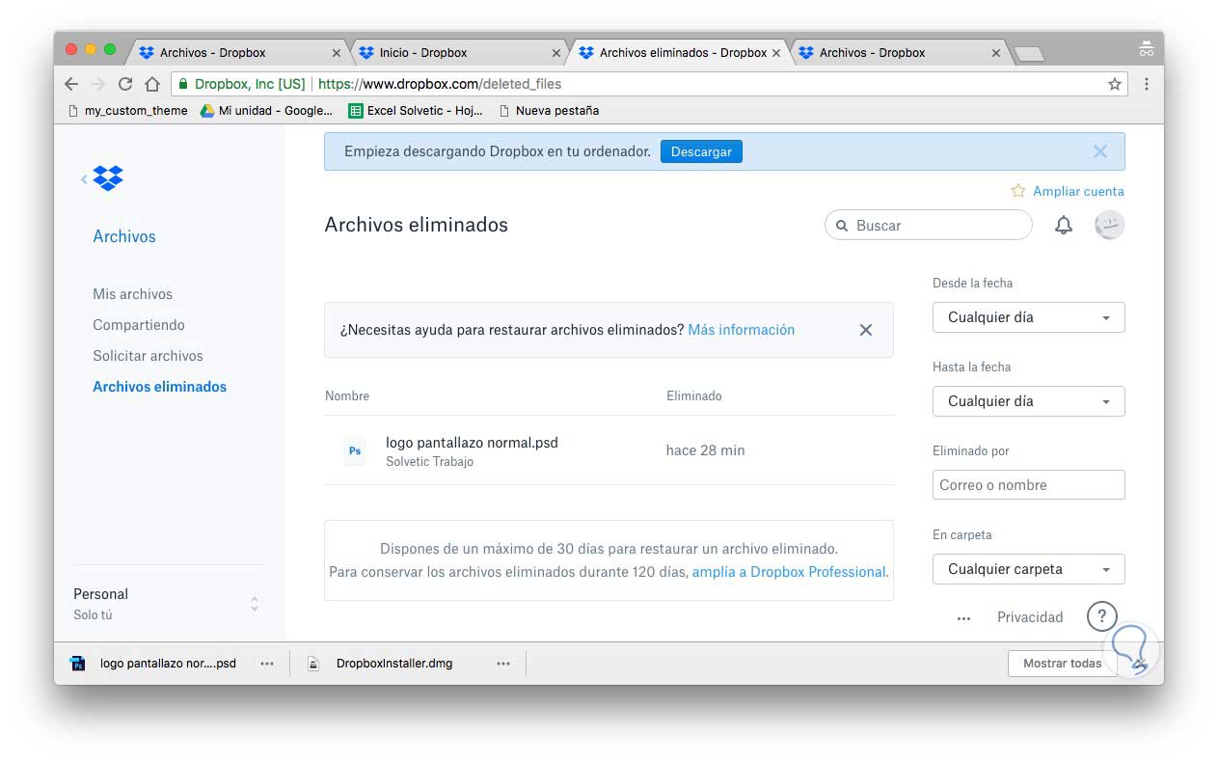Image resolution: width=1218 pixels, height=762 pixels.
Task: Click the Photoshop file icon in list
Action: tap(355, 450)
